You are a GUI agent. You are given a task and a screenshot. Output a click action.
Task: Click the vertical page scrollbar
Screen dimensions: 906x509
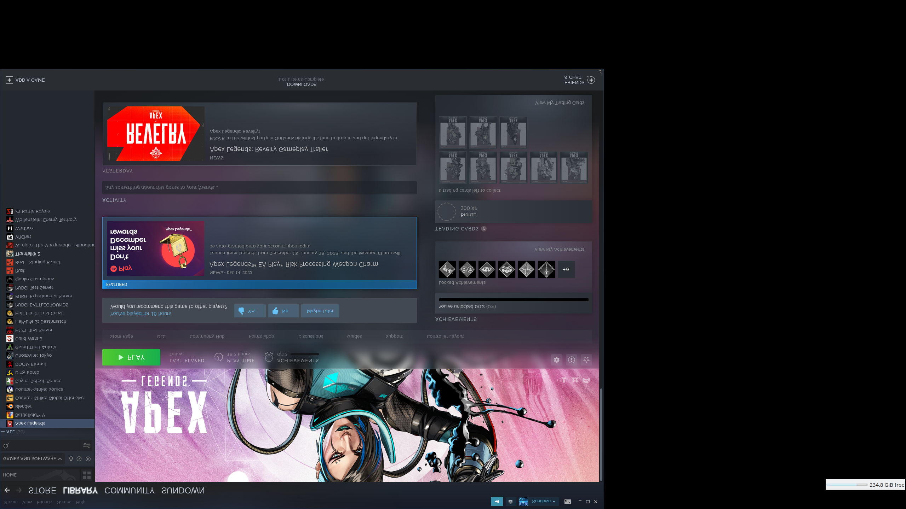(601, 435)
